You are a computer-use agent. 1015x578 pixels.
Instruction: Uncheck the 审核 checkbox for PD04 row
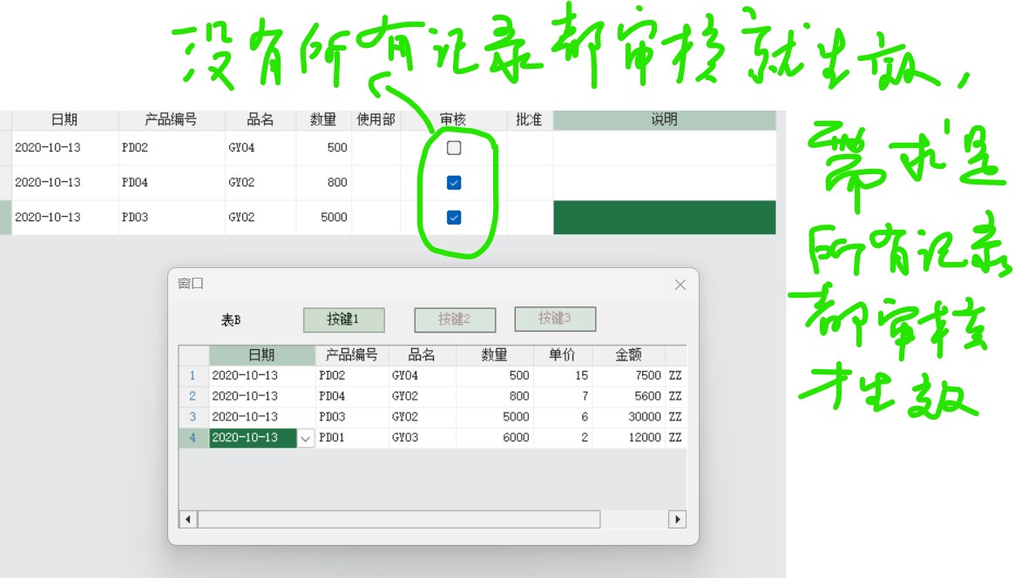pos(454,183)
